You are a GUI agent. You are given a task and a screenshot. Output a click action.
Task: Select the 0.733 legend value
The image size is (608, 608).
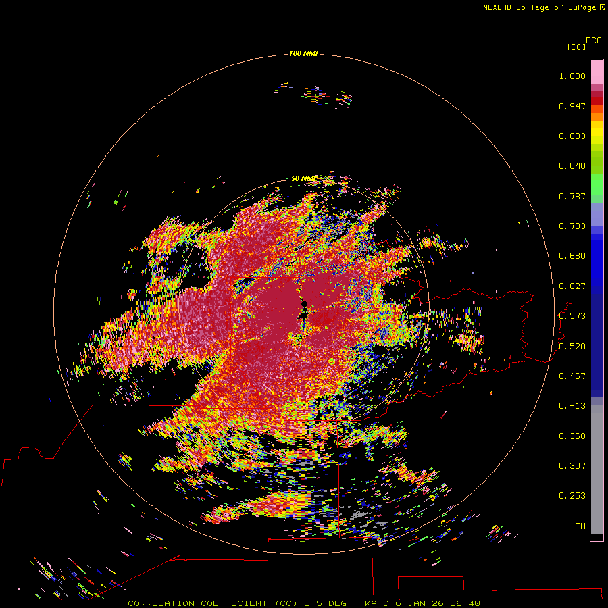(572, 226)
